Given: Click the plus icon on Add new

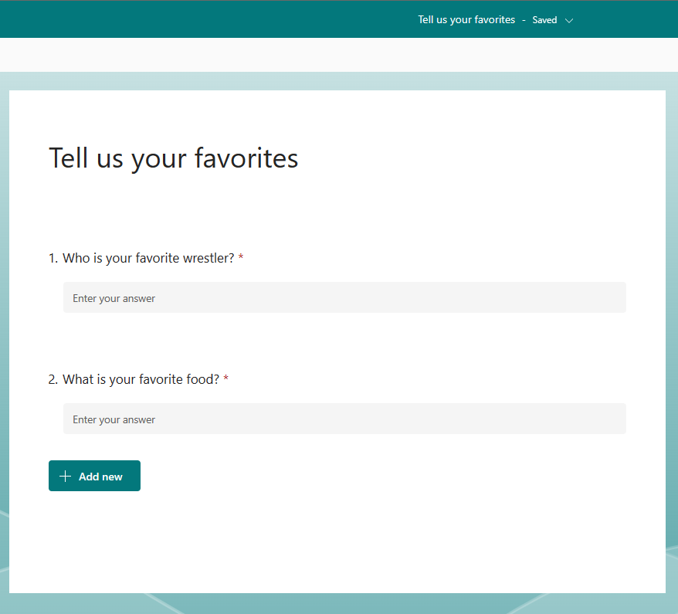Looking at the screenshot, I should tap(65, 477).
